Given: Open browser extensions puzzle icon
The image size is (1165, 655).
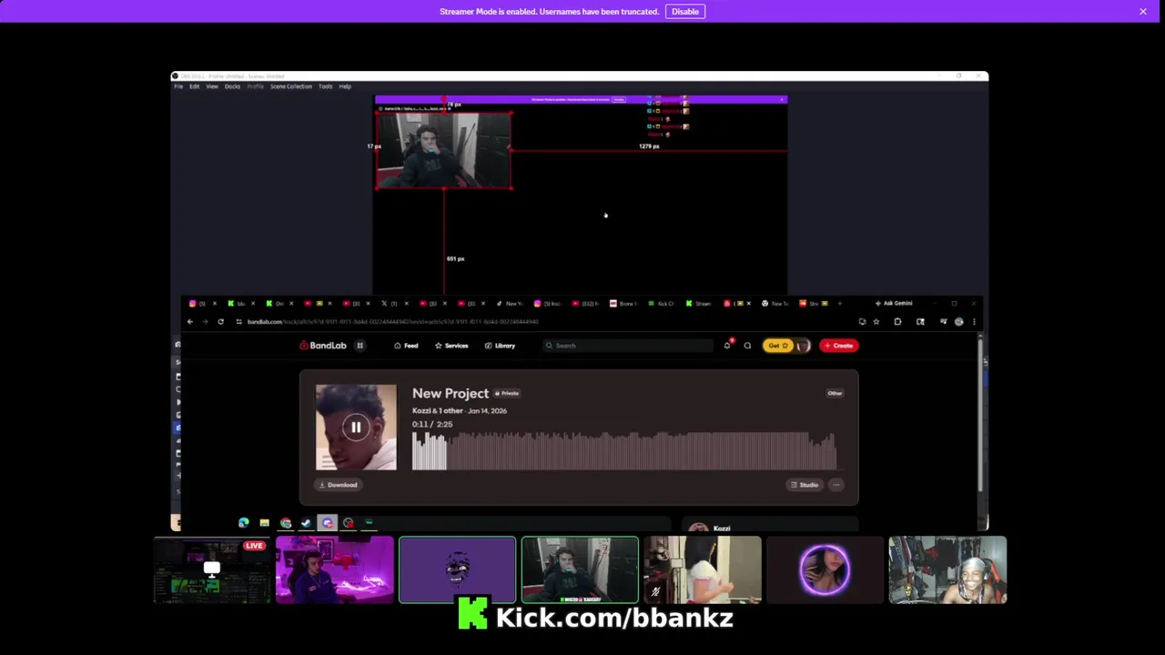Looking at the screenshot, I should coord(897,321).
